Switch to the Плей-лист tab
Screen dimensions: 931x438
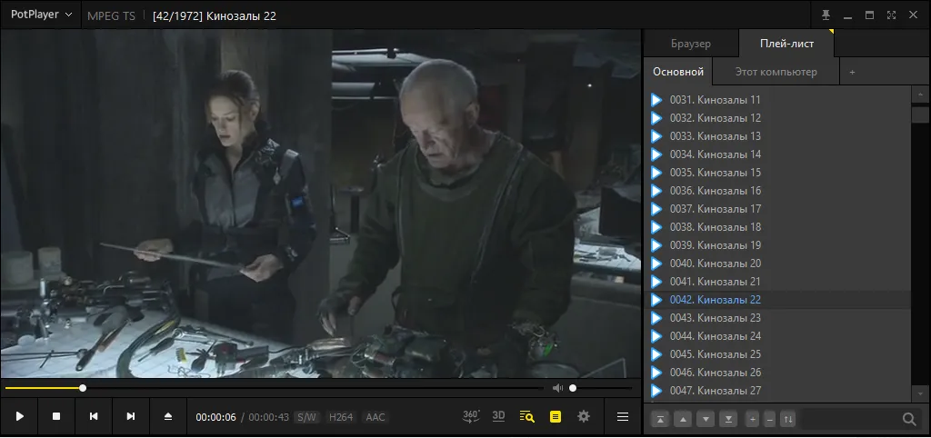pos(786,44)
